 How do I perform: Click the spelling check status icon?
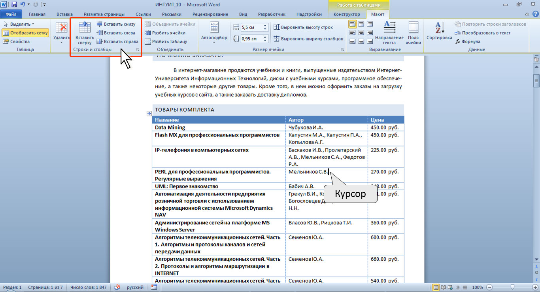point(117,287)
